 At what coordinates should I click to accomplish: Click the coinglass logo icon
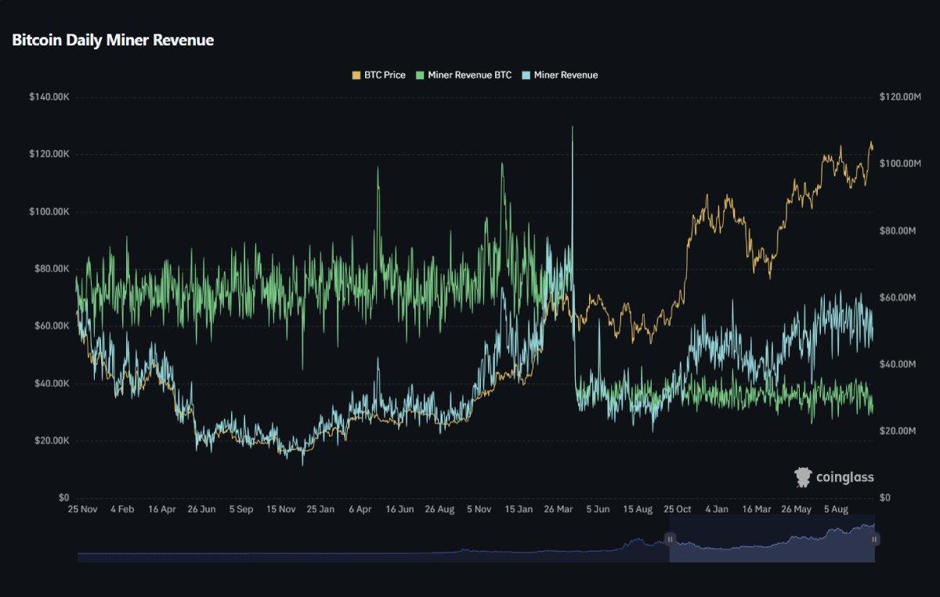coord(803,477)
